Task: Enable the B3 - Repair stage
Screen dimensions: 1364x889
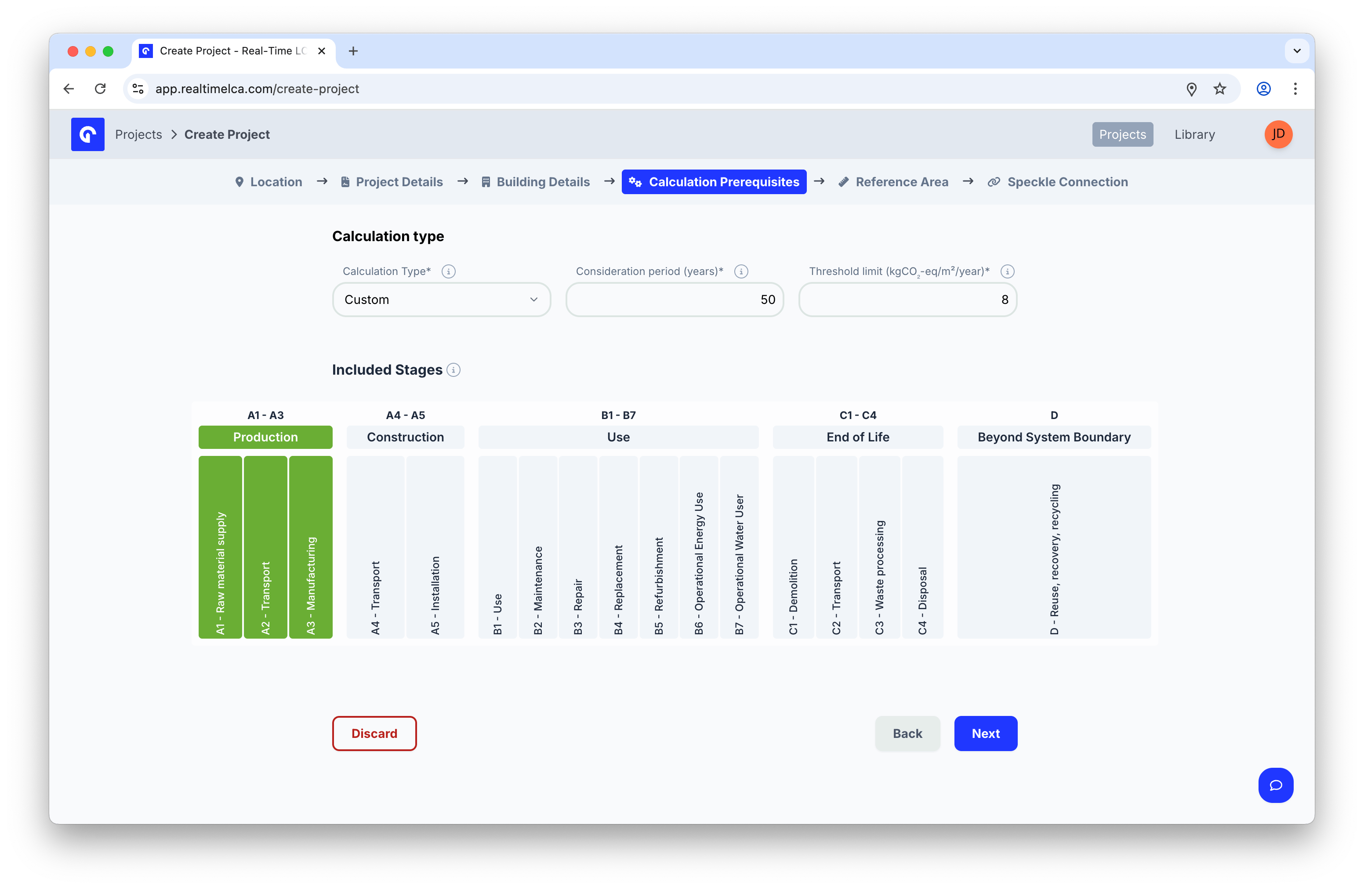Action: tap(578, 547)
